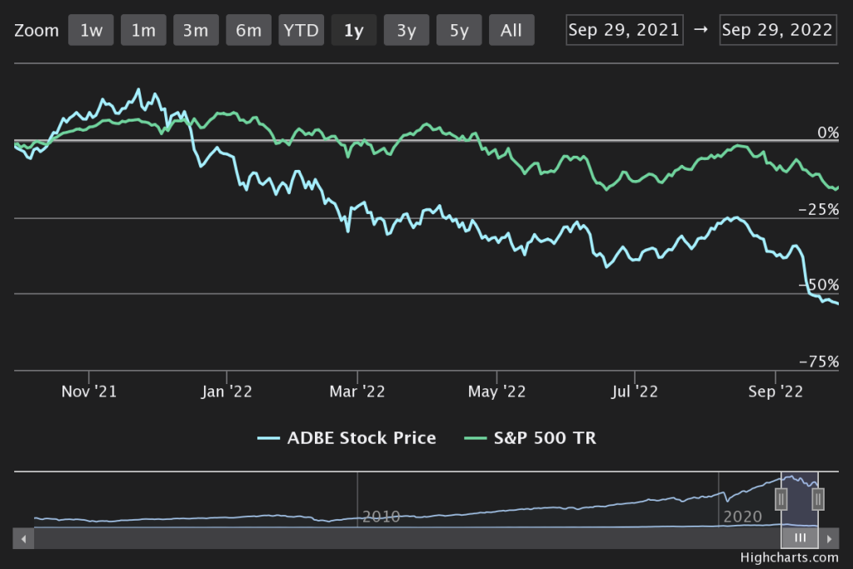Click the start date field Sep 29, 2021
853x569 pixels.
tap(624, 31)
